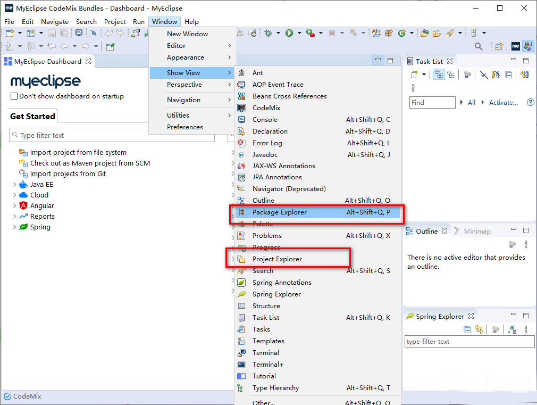Screen dimensions: 537x405
Task: Expand the Cloud tree node
Action: (14, 195)
